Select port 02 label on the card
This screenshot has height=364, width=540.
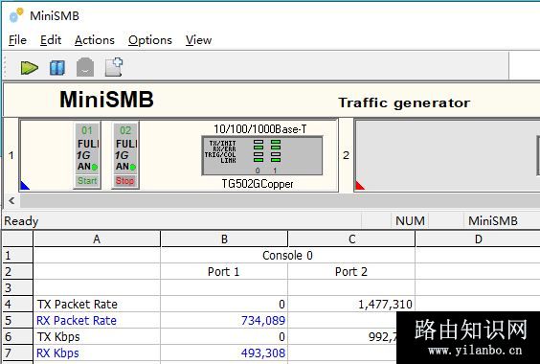pos(125,130)
